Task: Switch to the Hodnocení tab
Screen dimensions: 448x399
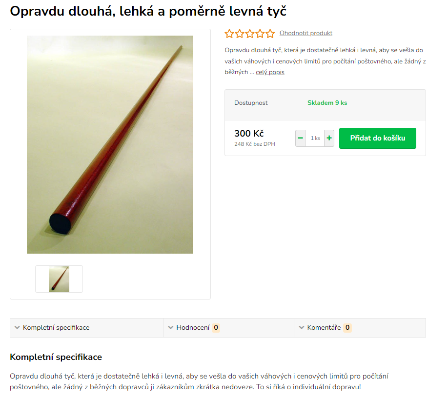Action: click(228, 328)
